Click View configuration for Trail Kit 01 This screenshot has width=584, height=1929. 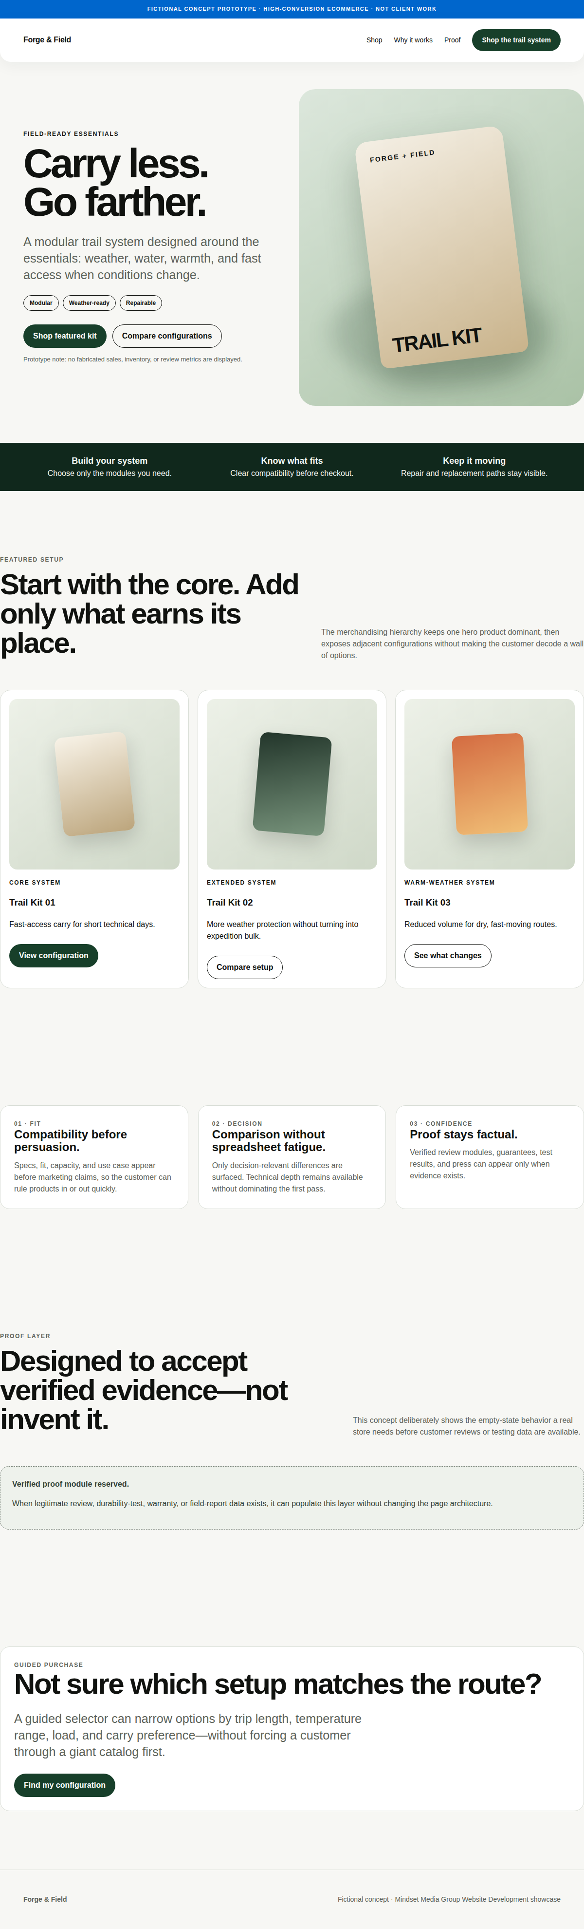[x=54, y=956]
